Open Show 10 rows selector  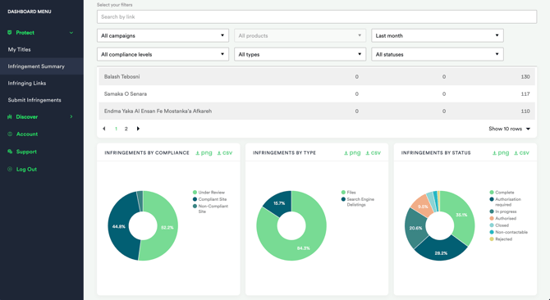(509, 129)
